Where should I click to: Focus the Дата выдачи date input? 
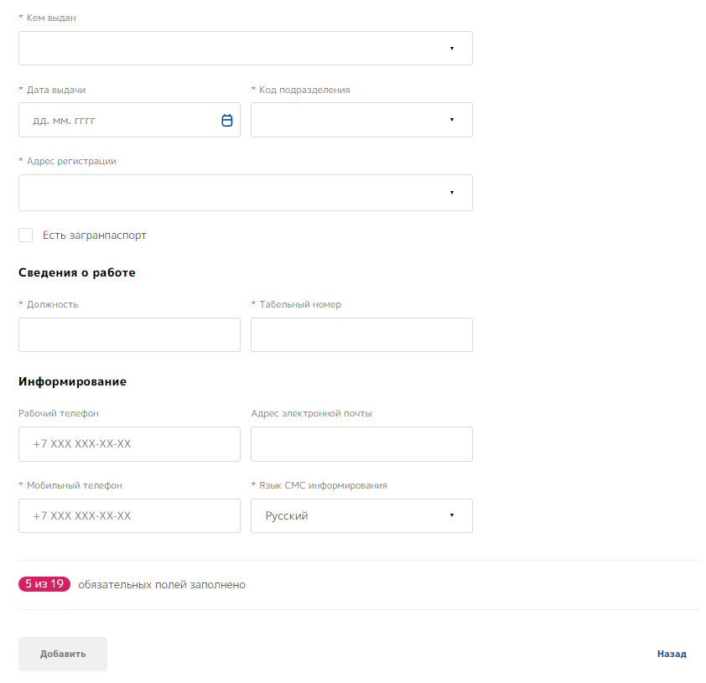pos(117,121)
